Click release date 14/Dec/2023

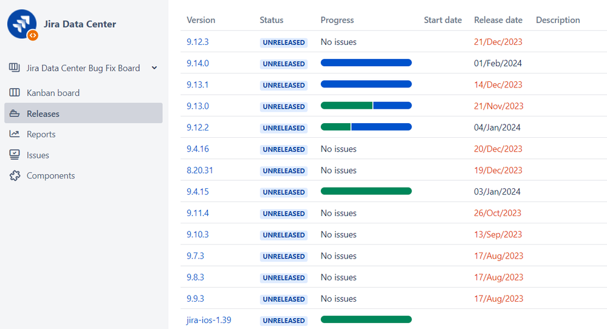pos(498,84)
